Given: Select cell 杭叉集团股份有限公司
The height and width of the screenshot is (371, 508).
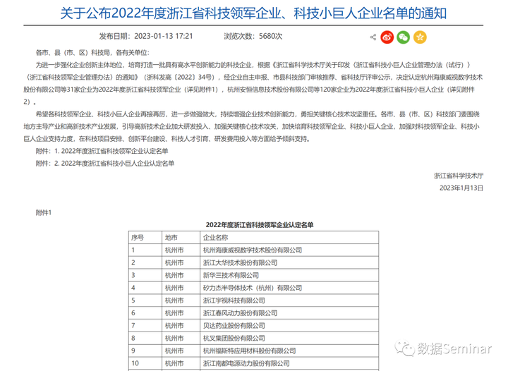Looking at the screenshot, I should (x=289, y=338).
